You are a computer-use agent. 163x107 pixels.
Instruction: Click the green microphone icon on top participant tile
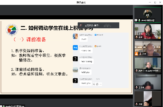(139, 20)
